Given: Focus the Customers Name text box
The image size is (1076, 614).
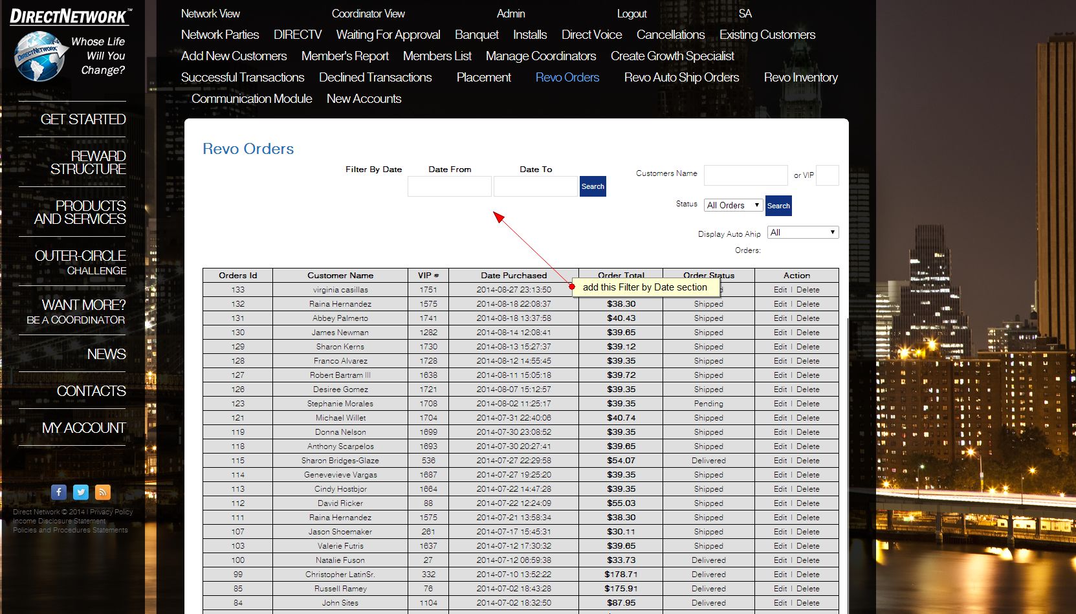Looking at the screenshot, I should (x=746, y=175).
